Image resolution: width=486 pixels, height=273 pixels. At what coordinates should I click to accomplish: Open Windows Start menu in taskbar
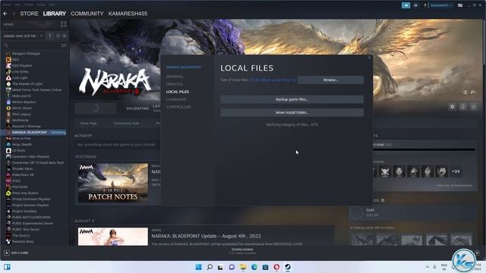click(198, 267)
